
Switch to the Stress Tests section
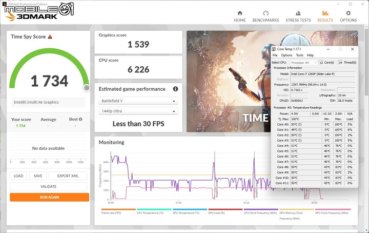(298, 16)
